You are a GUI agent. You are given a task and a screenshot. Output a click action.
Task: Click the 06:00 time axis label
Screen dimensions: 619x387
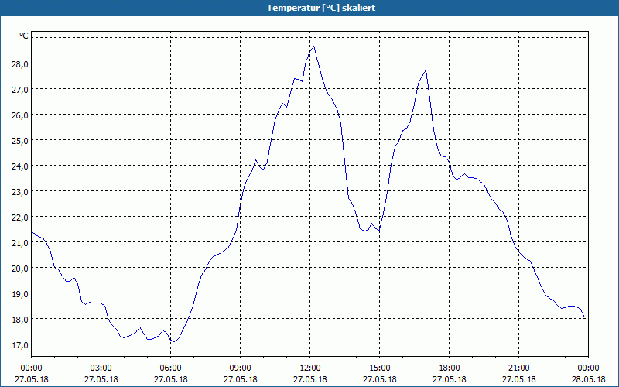coord(170,368)
